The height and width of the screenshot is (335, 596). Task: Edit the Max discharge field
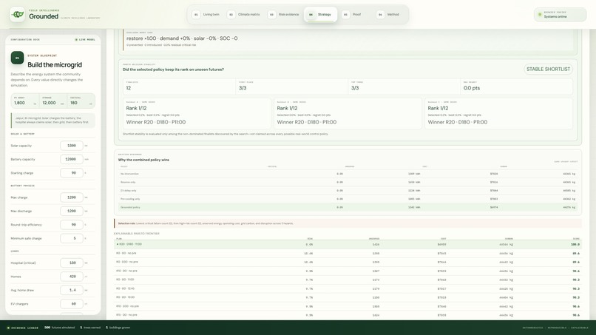pos(72,211)
